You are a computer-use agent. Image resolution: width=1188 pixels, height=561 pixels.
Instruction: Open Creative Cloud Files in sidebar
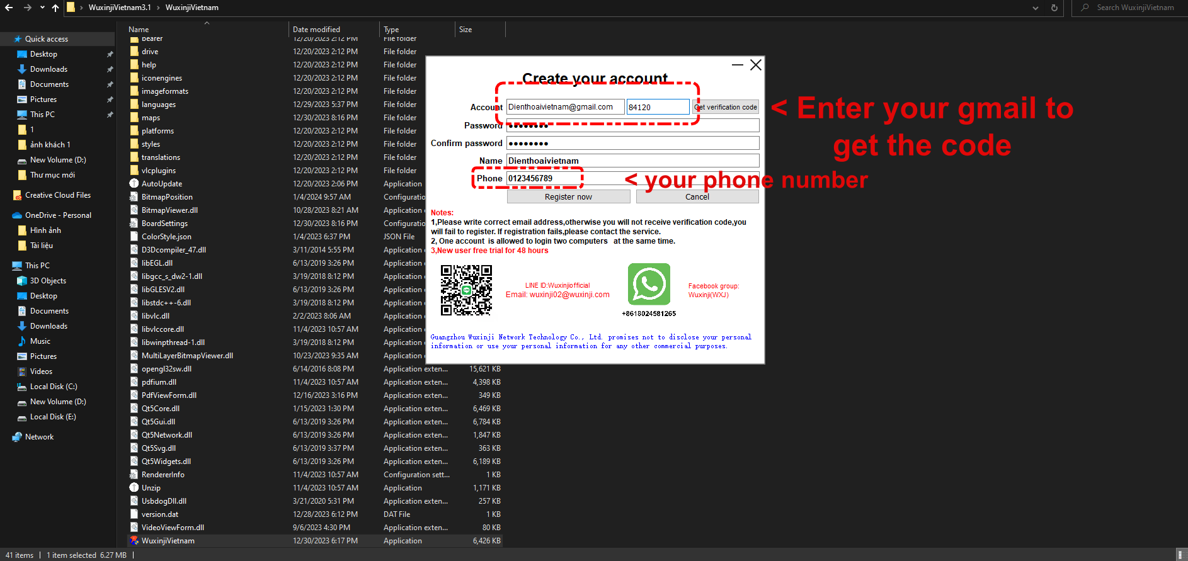(58, 195)
